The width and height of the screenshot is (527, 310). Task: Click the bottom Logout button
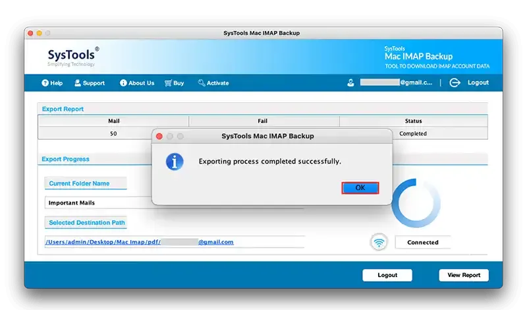[387, 275]
